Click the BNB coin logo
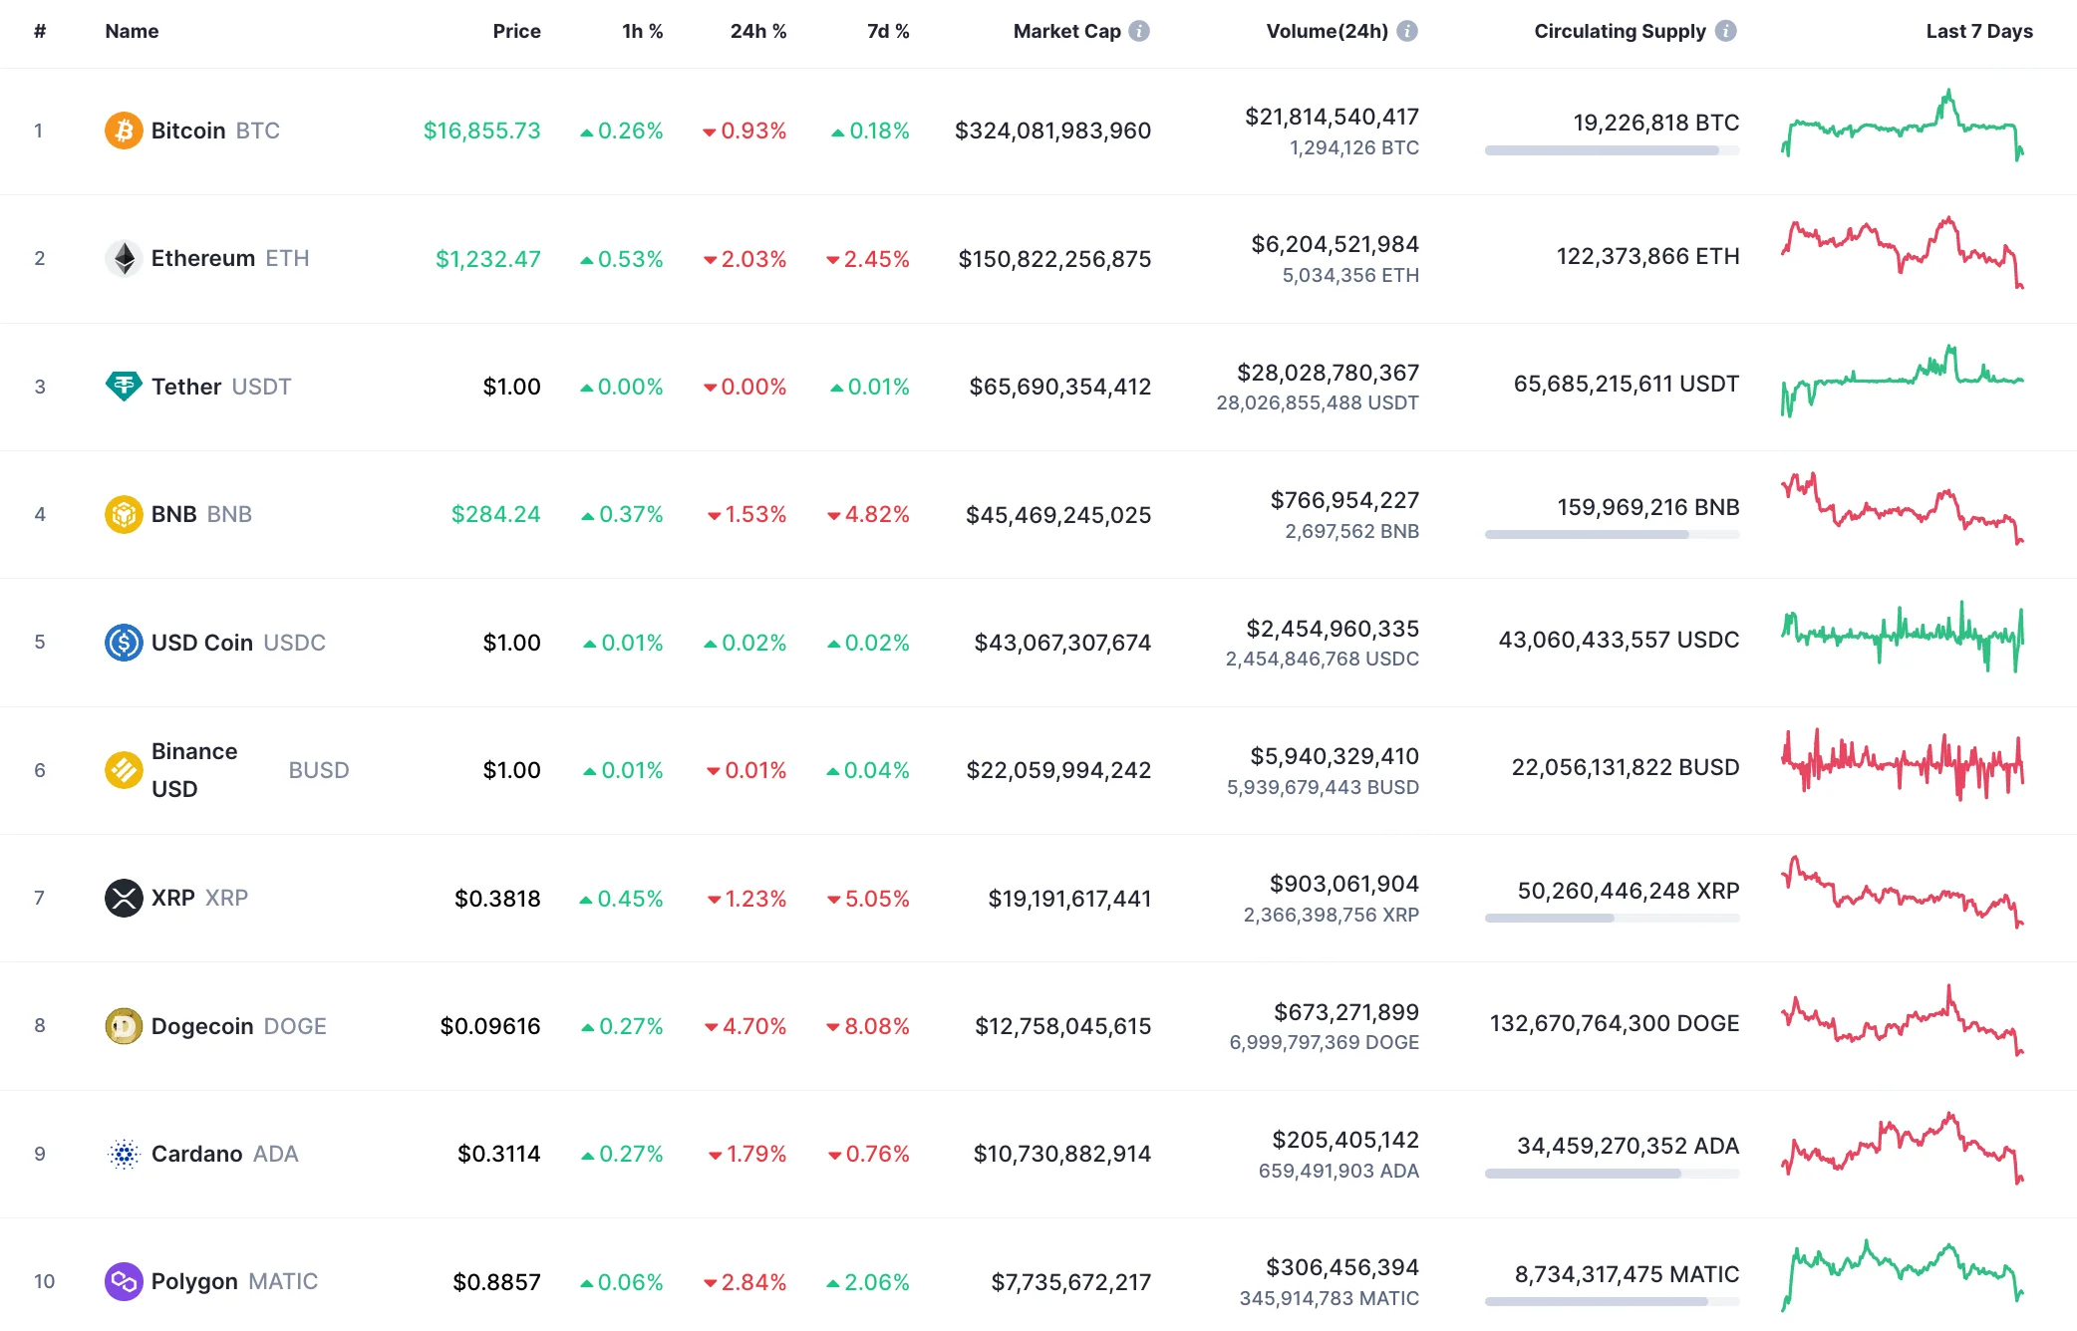 coord(124,514)
